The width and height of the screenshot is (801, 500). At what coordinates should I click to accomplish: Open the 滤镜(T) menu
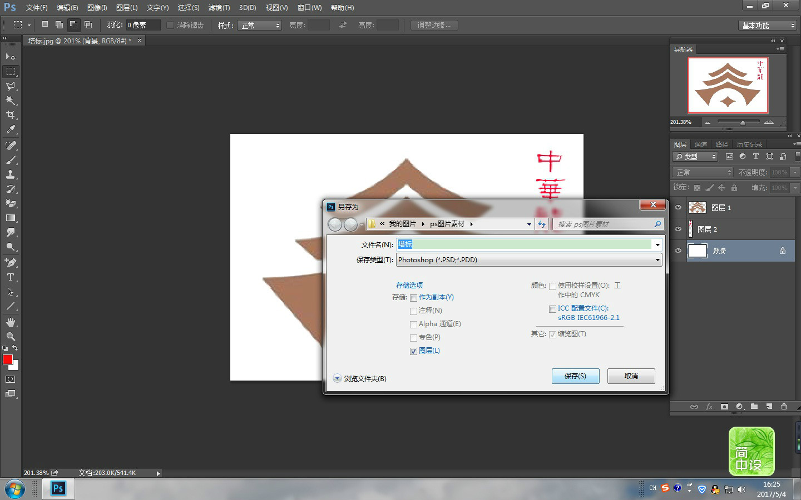click(219, 8)
